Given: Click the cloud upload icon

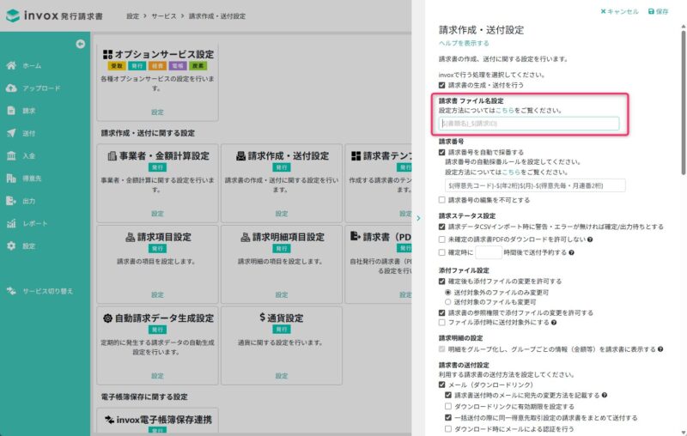Looking at the screenshot, I should [x=11, y=88].
